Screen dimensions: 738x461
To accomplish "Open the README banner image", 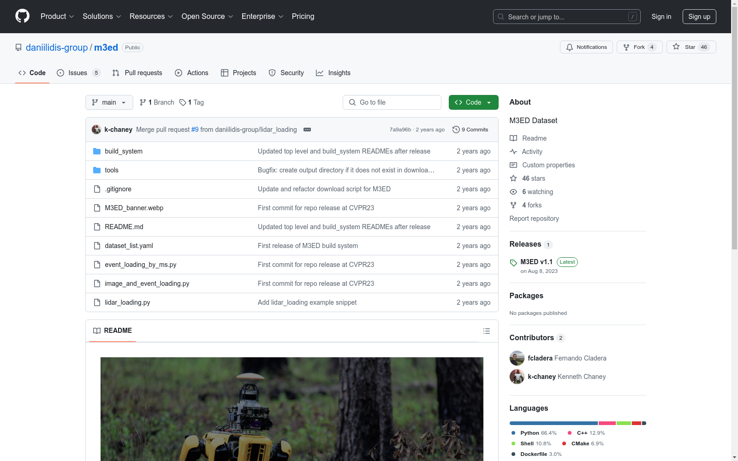I will 292,409.
